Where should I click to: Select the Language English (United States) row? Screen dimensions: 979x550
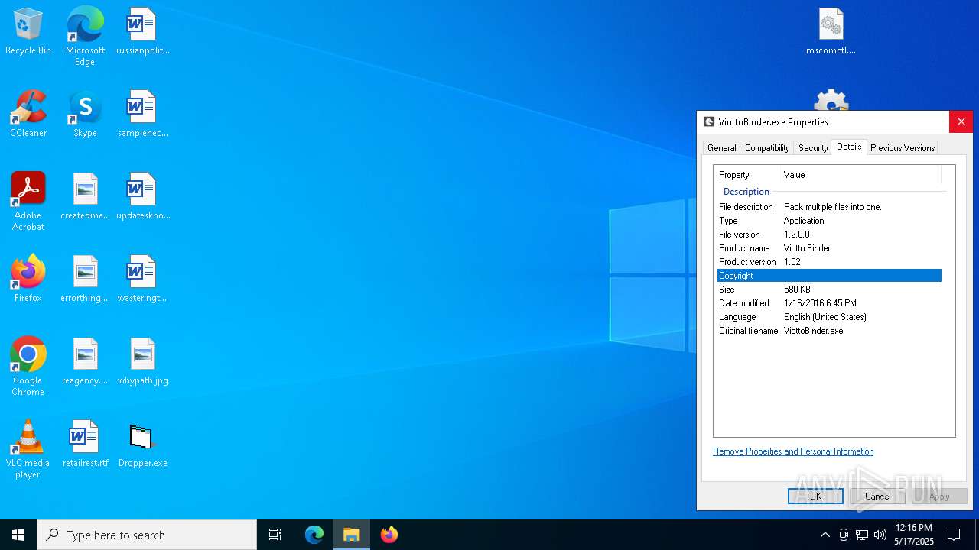pos(829,317)
